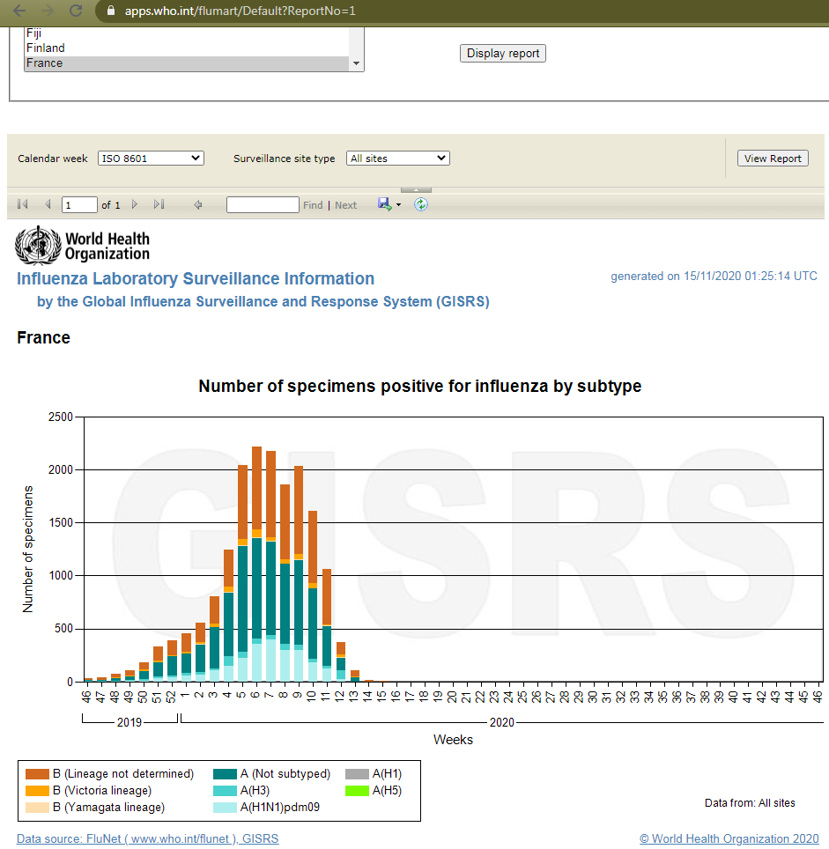Collapse the parameters panel toggle
The height and width of the screenshot is (849, 829).
click(x=416, y=189)
